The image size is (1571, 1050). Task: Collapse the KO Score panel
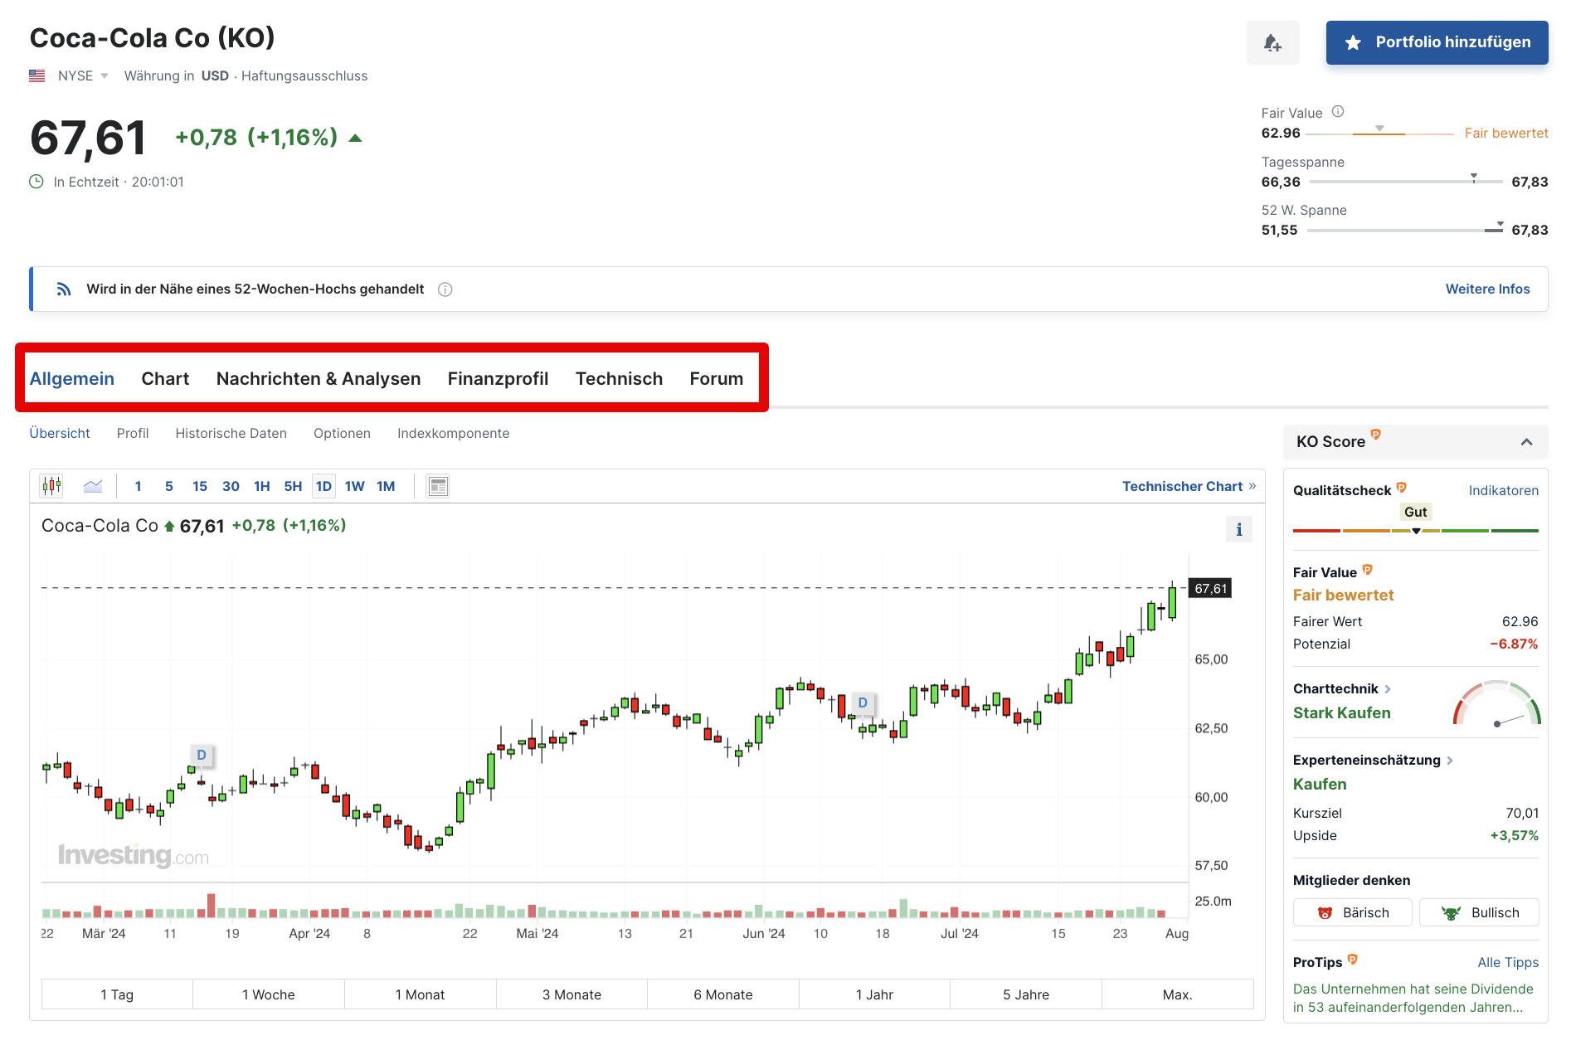pos(1526,442)
